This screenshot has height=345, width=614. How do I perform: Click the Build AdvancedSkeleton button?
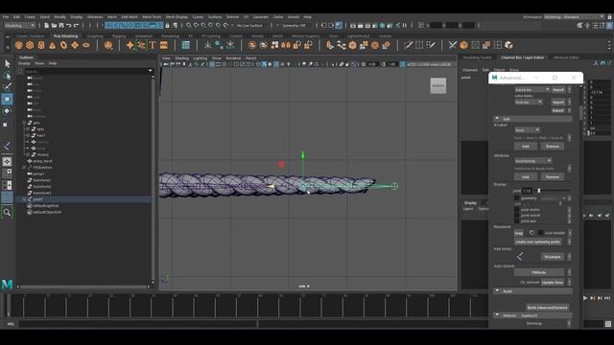tap(547, 308)
